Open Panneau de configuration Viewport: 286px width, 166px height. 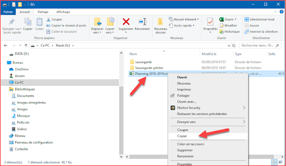pos(34,142)
